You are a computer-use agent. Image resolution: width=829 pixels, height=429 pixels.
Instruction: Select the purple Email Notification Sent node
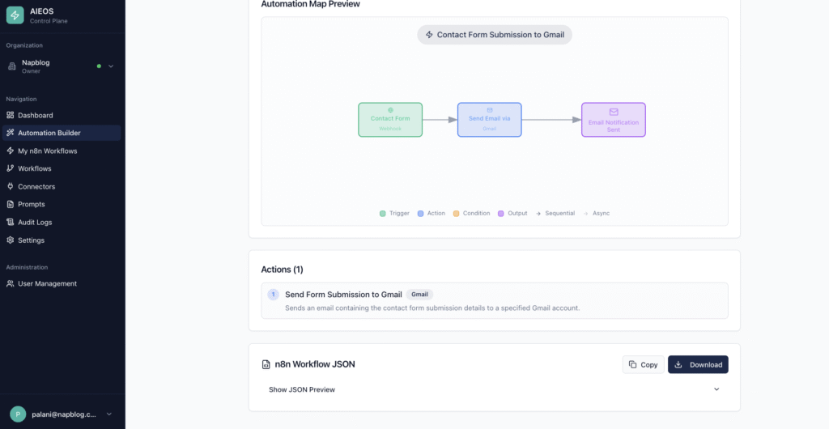(613, 120)
